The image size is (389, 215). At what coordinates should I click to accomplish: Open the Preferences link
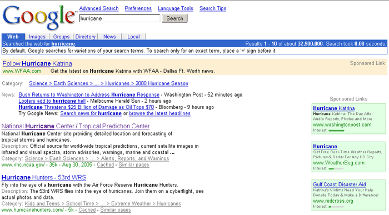[138, 8]
